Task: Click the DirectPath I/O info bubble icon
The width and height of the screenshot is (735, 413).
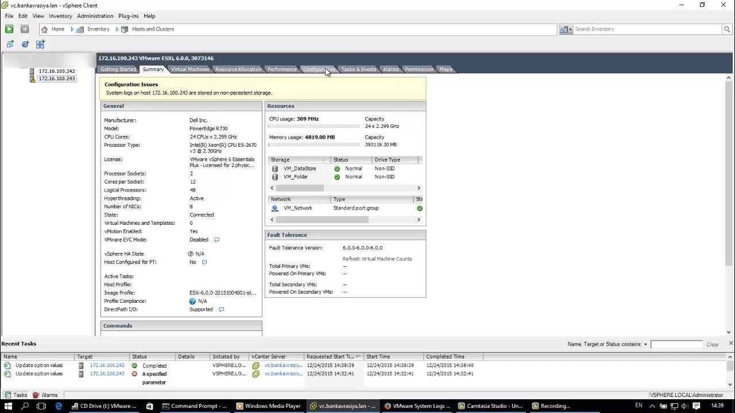Action: (221, 310)
